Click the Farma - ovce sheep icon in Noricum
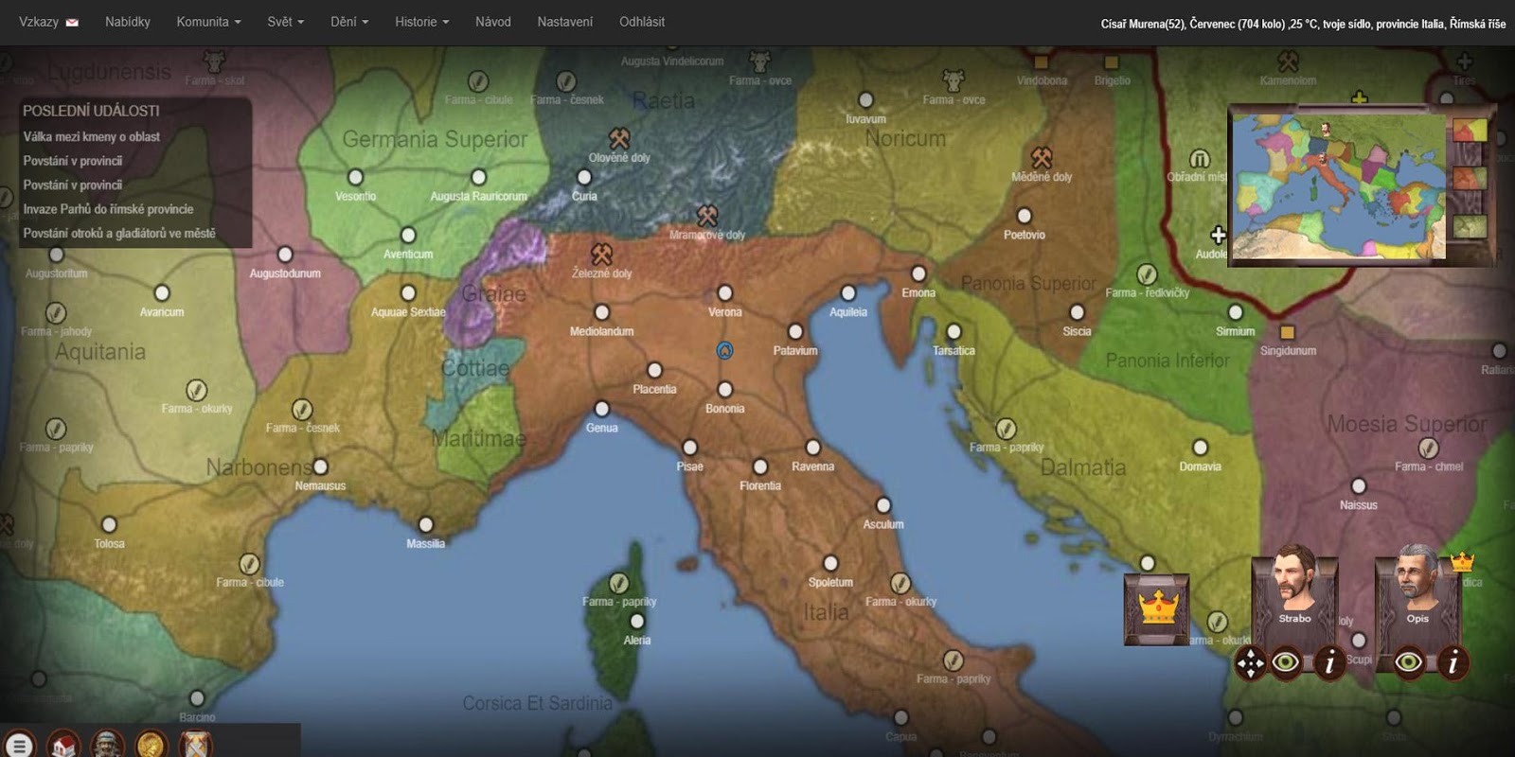This screenshot has height=757, width=1515. click(954, 79)
